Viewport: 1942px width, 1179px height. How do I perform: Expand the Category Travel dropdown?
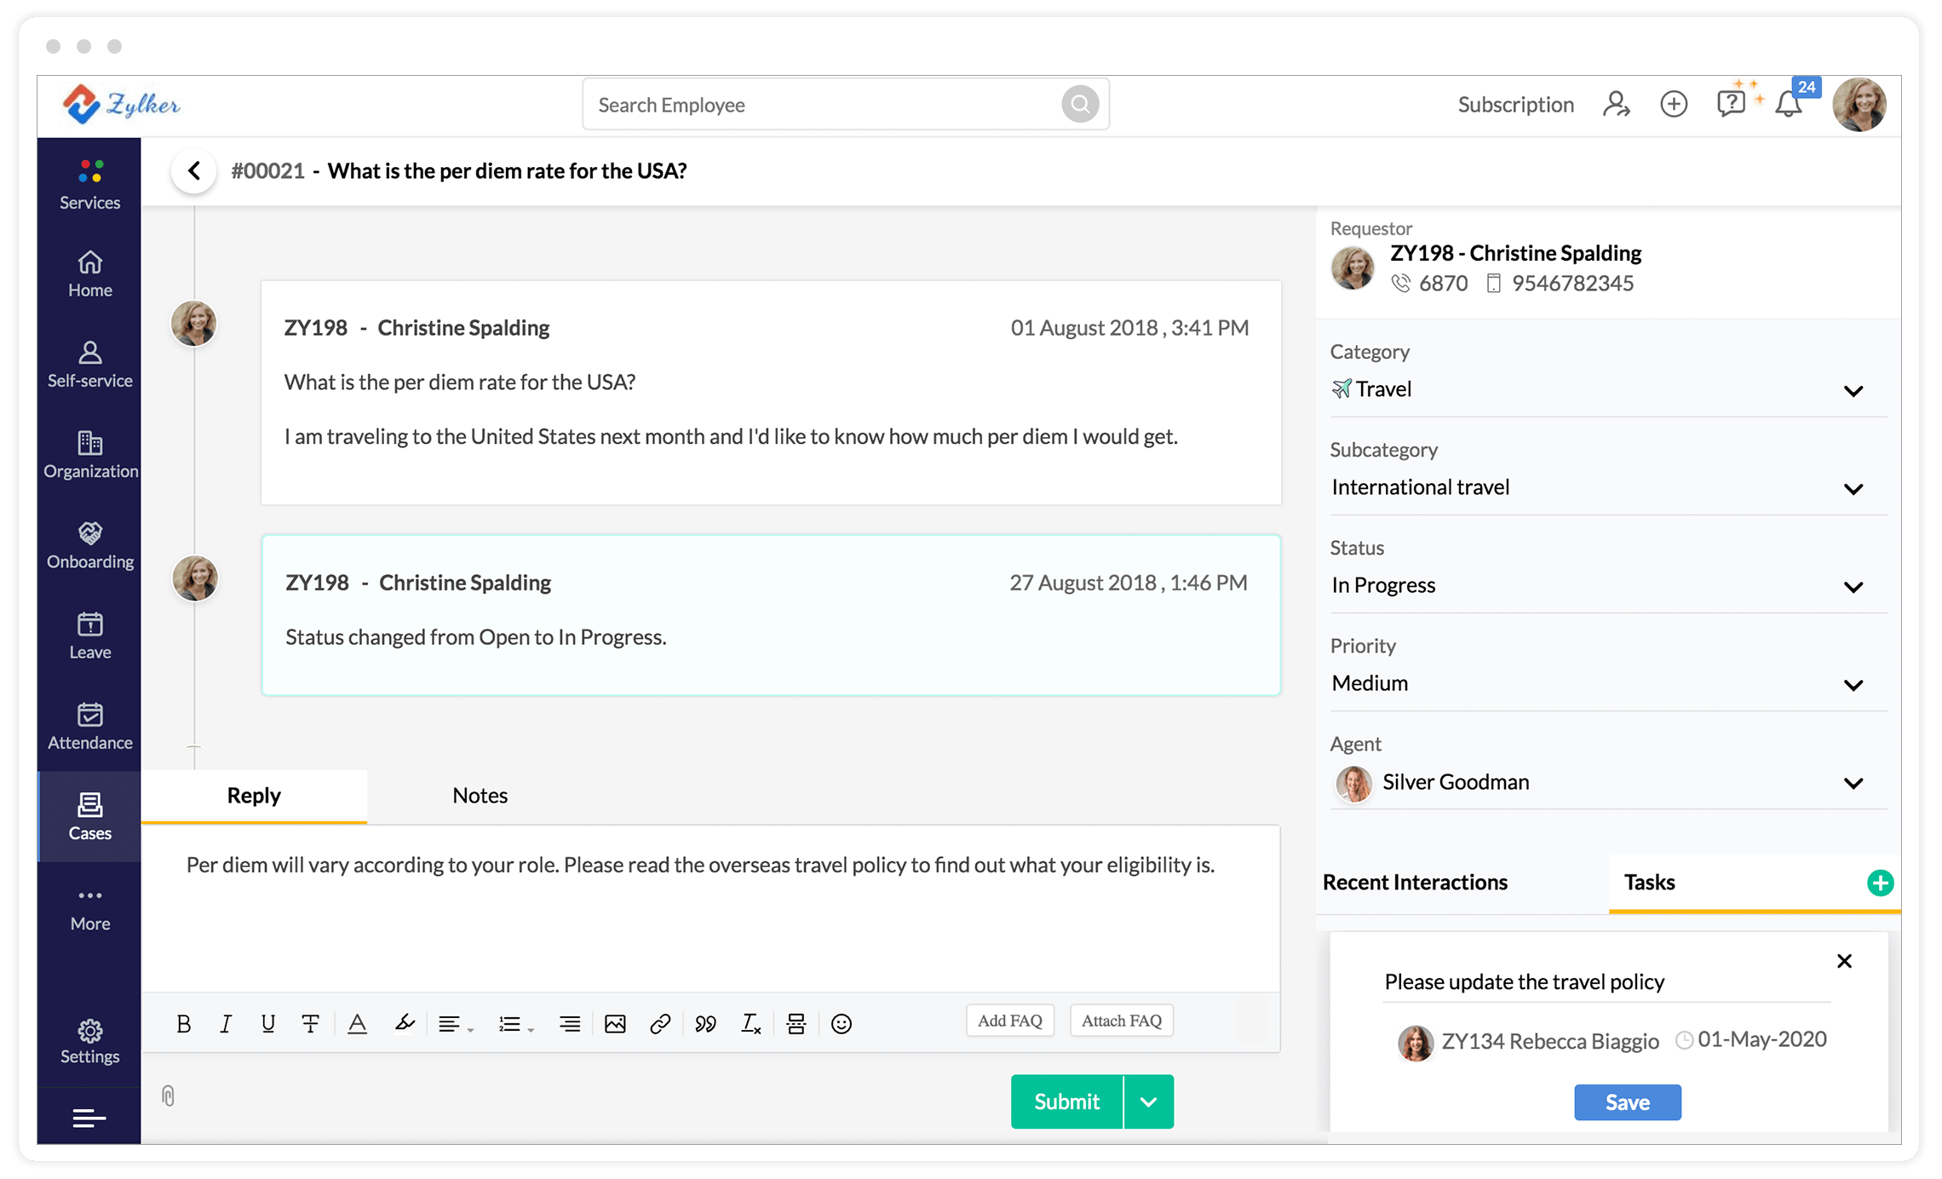pos(1608,389)
